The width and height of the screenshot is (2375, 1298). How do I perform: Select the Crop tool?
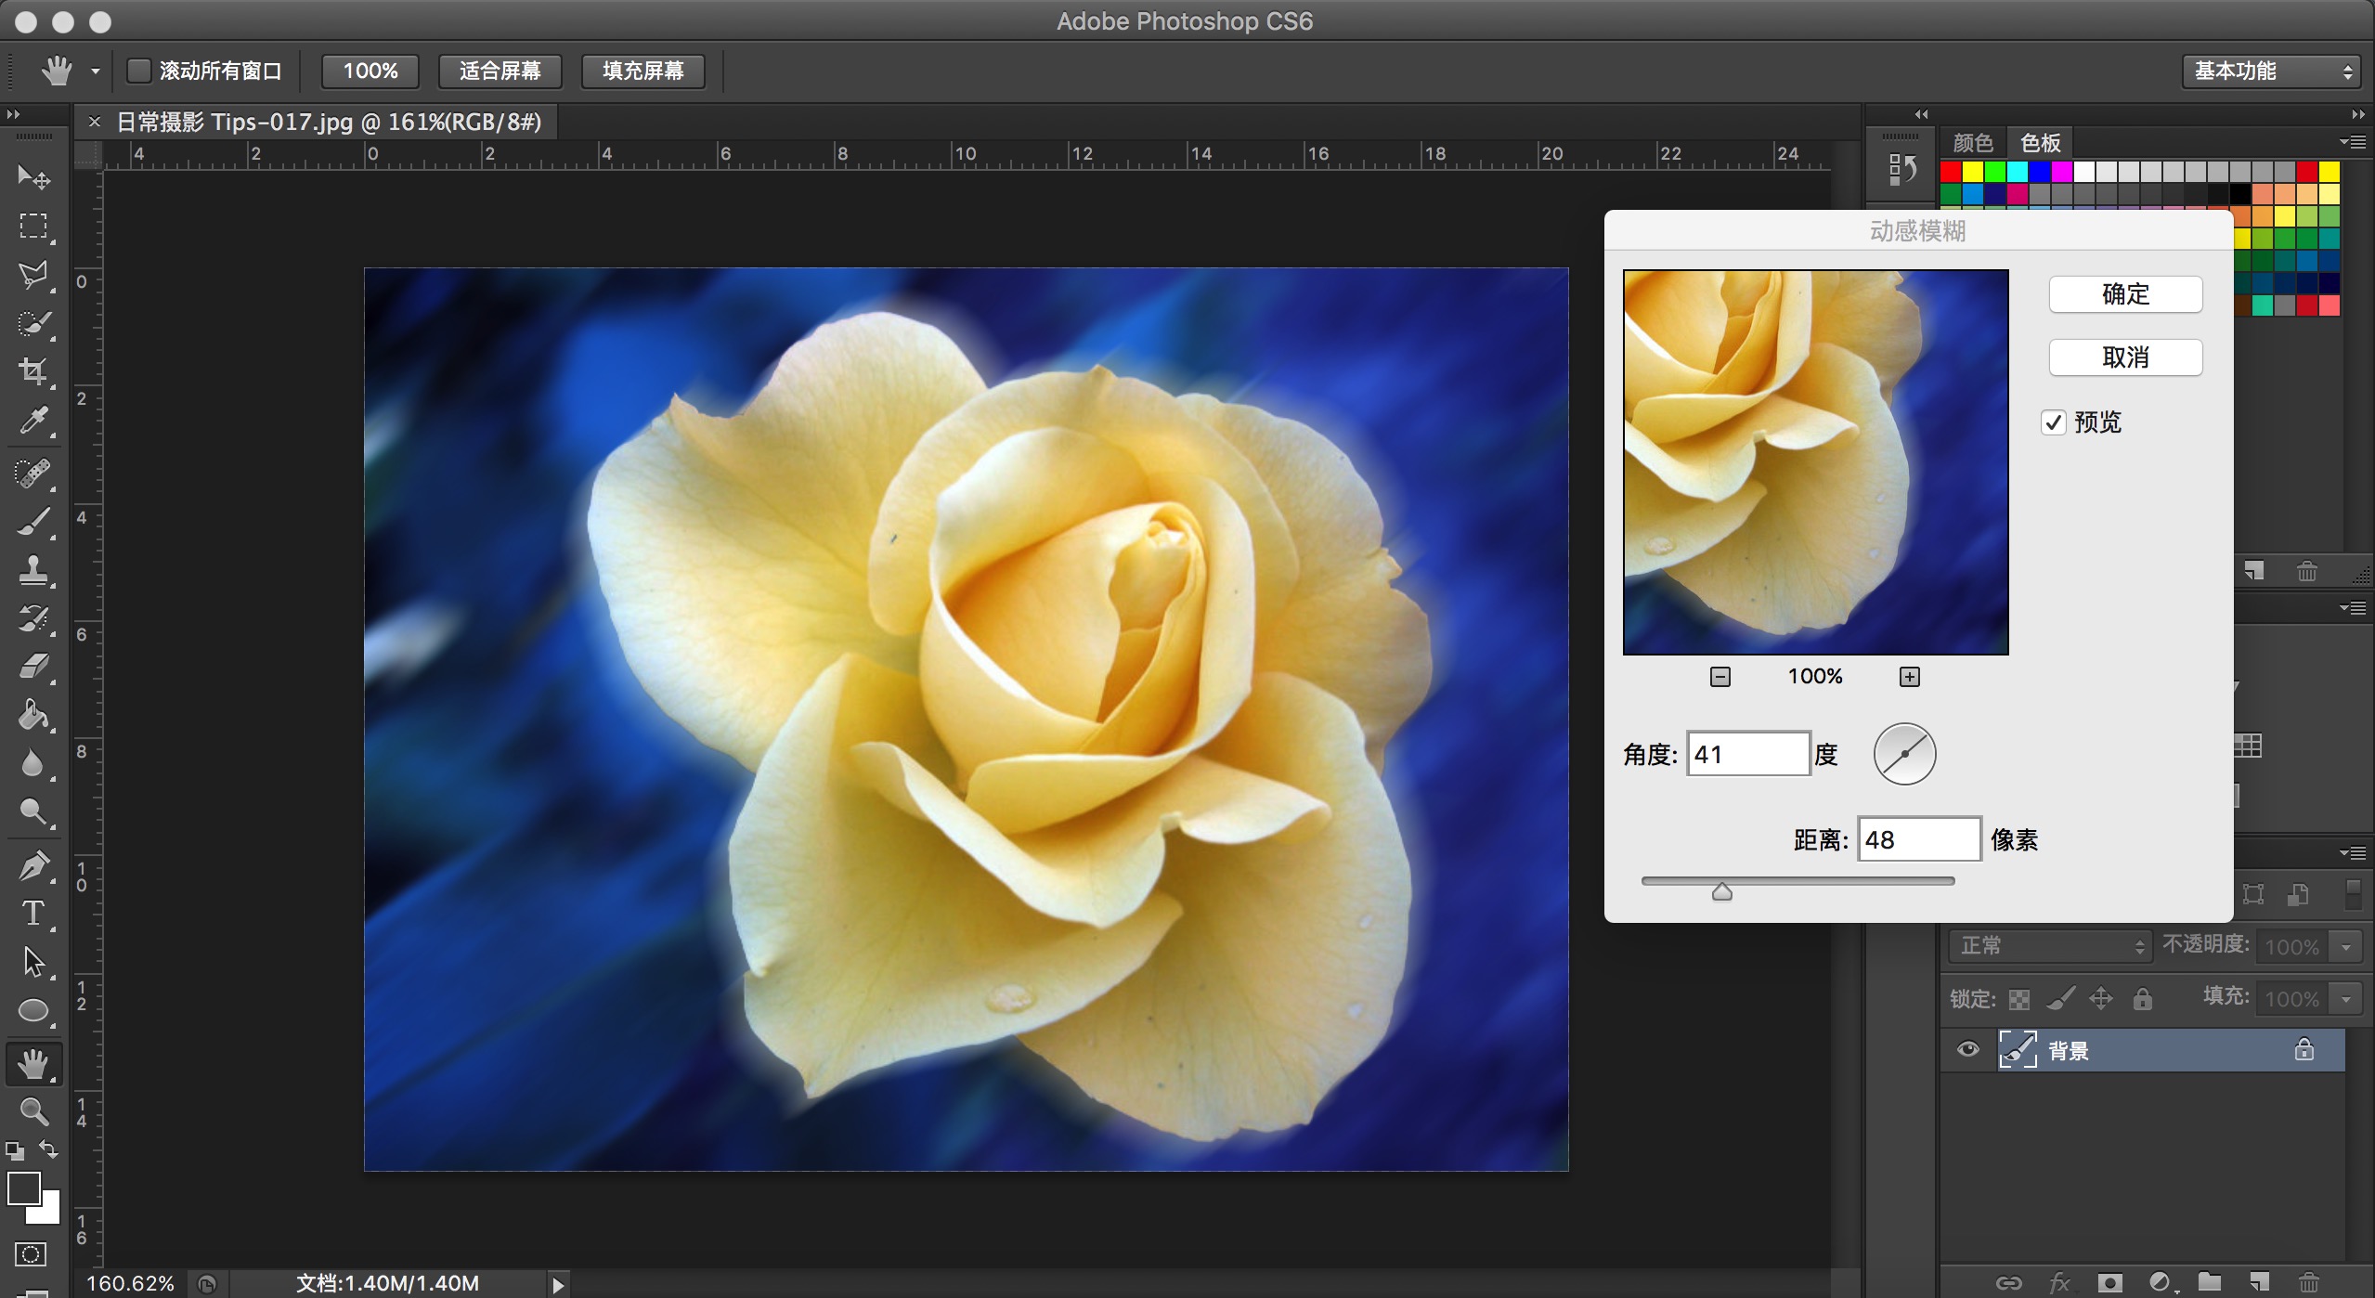(33, 371)
